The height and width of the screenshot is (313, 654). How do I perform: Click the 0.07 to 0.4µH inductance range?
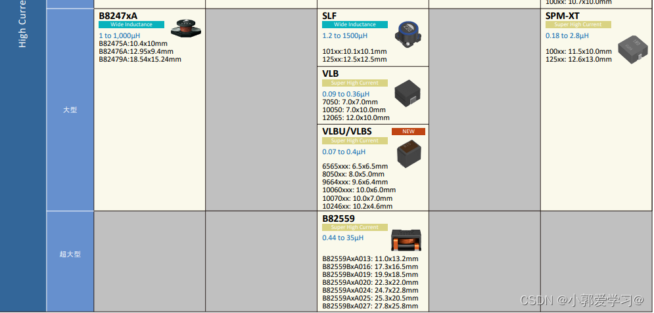(344, 152)
